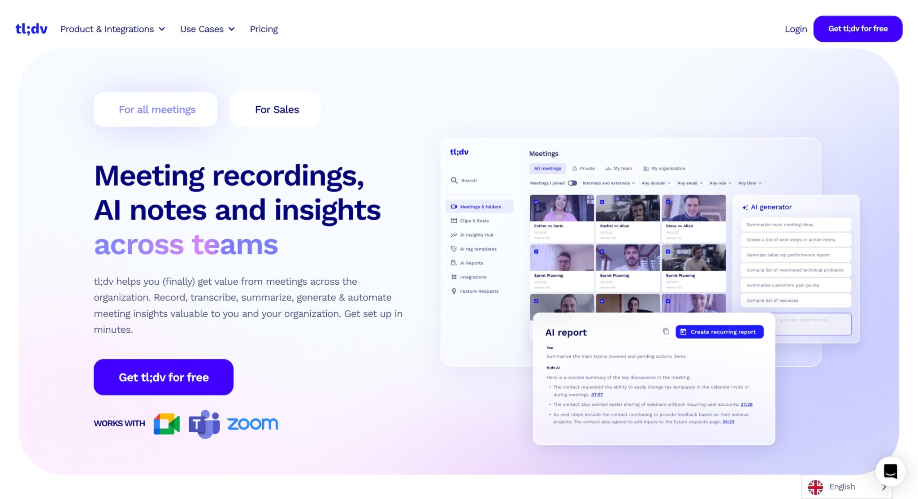Screen dimensions: 918x499
Task: Click the AI generator icon
Action: point(745,207)
